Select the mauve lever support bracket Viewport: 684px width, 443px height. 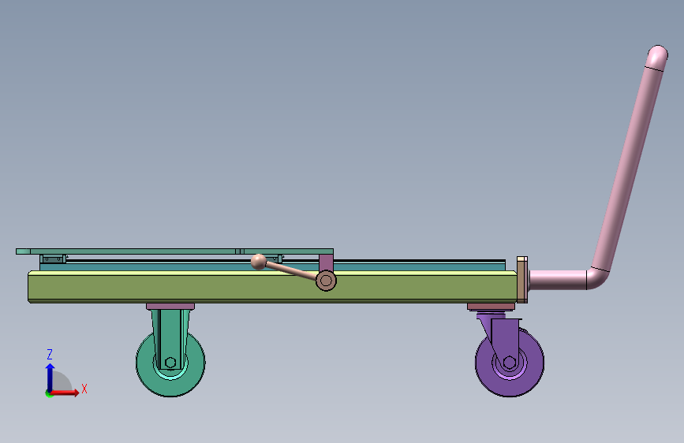click(326, 263)
